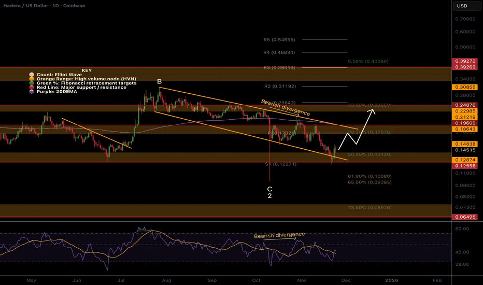Screen dimensions: 483x285
Task: Click the 61.80% (0.10080) Fibonacci level
Action: pos(370,176)
